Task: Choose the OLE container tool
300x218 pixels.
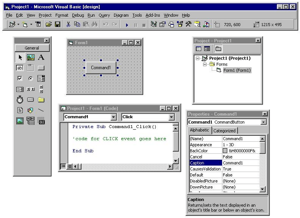Action: coord(41,121)
